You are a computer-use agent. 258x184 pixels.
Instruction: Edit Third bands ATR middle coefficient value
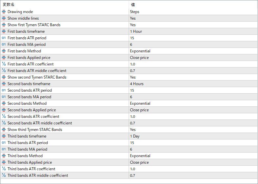pos(132,175)
